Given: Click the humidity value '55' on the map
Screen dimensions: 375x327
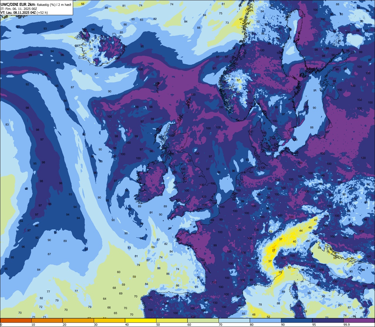Looking at the screenshot, I should (x=361, y=308).
